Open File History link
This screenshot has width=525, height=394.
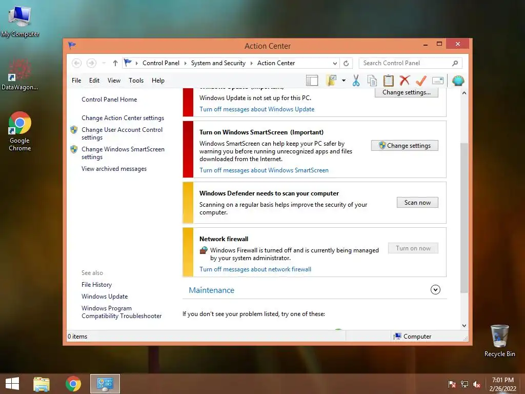(96, 284)
